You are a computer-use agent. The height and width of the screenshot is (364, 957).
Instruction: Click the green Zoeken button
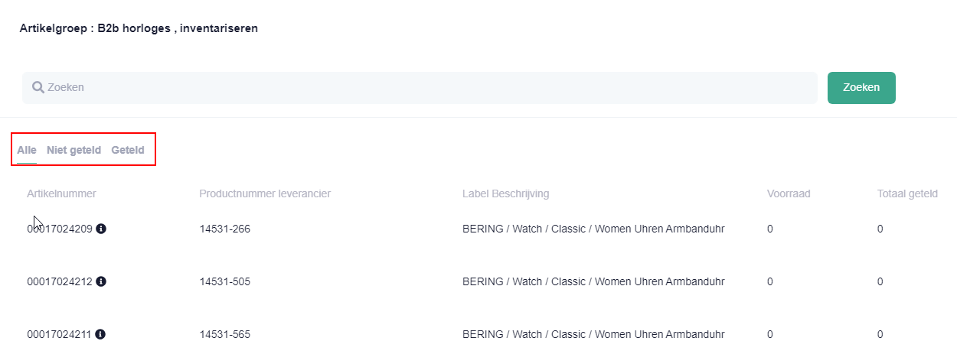[x=861, y=88]
